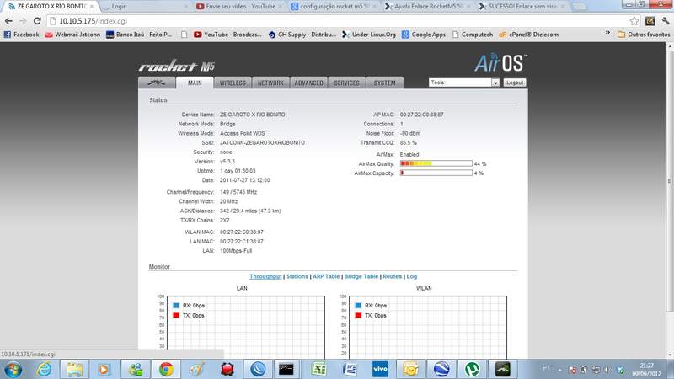Open the Ubiquiti logo tab
The width and height of the screenshot is (674, 379).
tap(157, 83)
